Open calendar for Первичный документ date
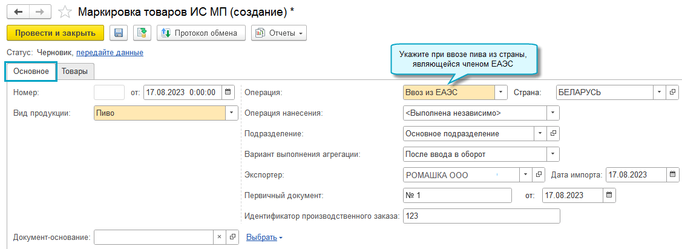This screenshot has height=249, width=682. (x=609, y=195)
